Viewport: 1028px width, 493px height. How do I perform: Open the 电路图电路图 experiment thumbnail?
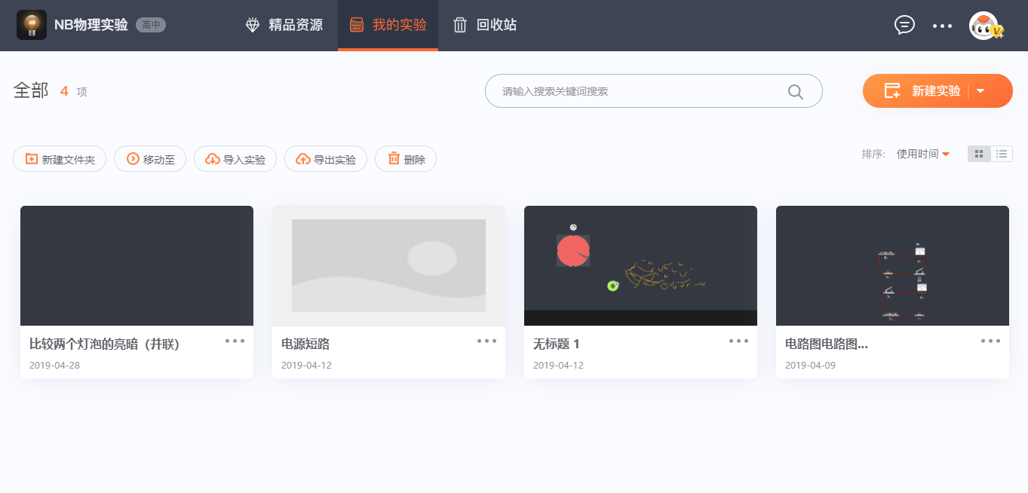(x=892, y=265)
